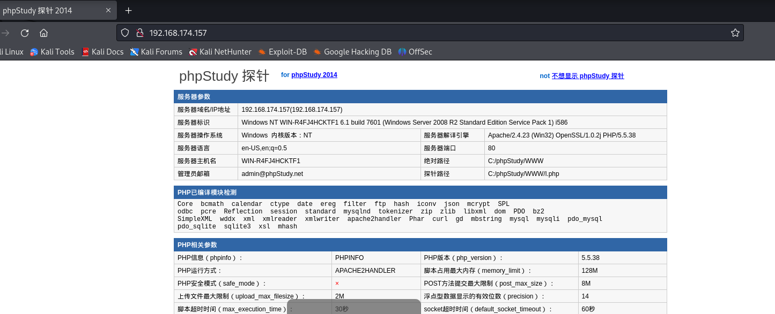Open a new browser tab
775x314 pixels.
click(x=128, y=11)
